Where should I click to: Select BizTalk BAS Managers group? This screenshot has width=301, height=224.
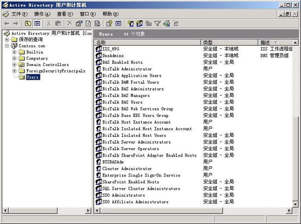pyautogui.click(x=126, y=95)
